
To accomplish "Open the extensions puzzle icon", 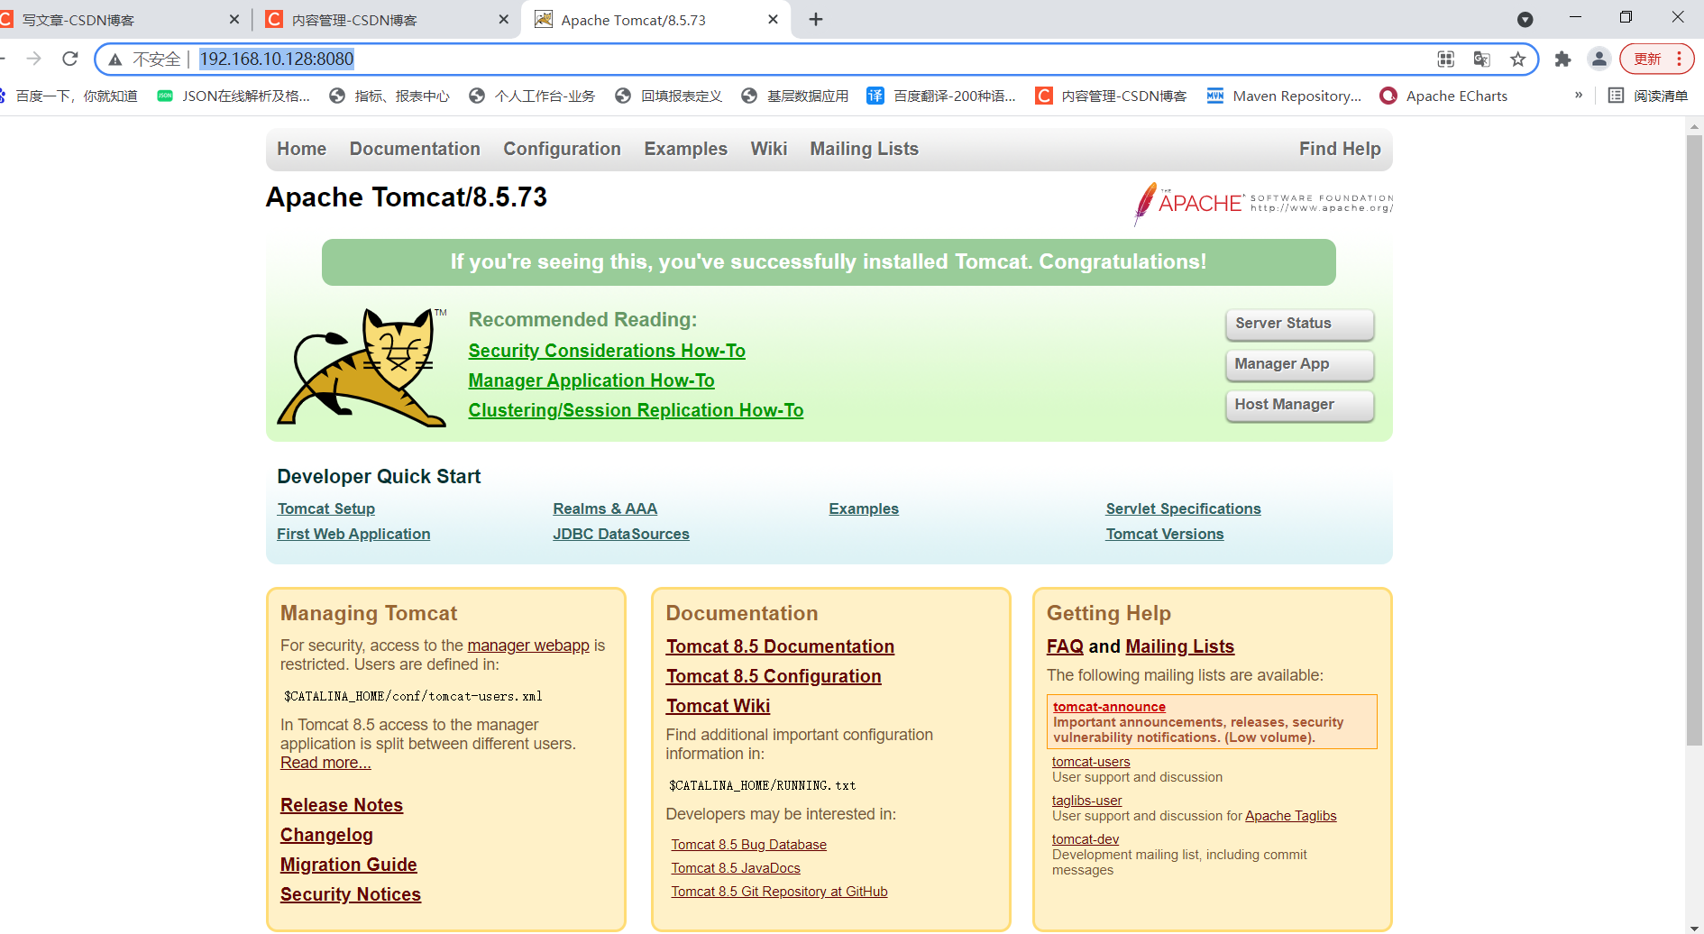I will [x=1563, y=59].
